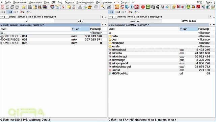The height and width of the screenshot is (122, 216).
Task: Go to root in left panel
Action: pos(102,17)
